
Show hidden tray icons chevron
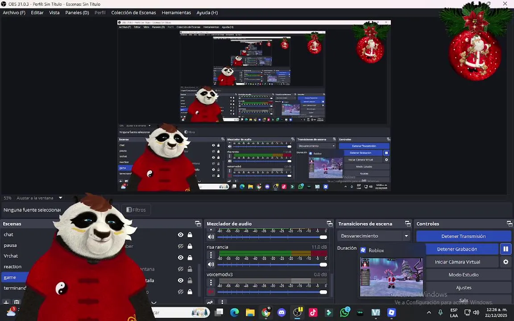429,313
